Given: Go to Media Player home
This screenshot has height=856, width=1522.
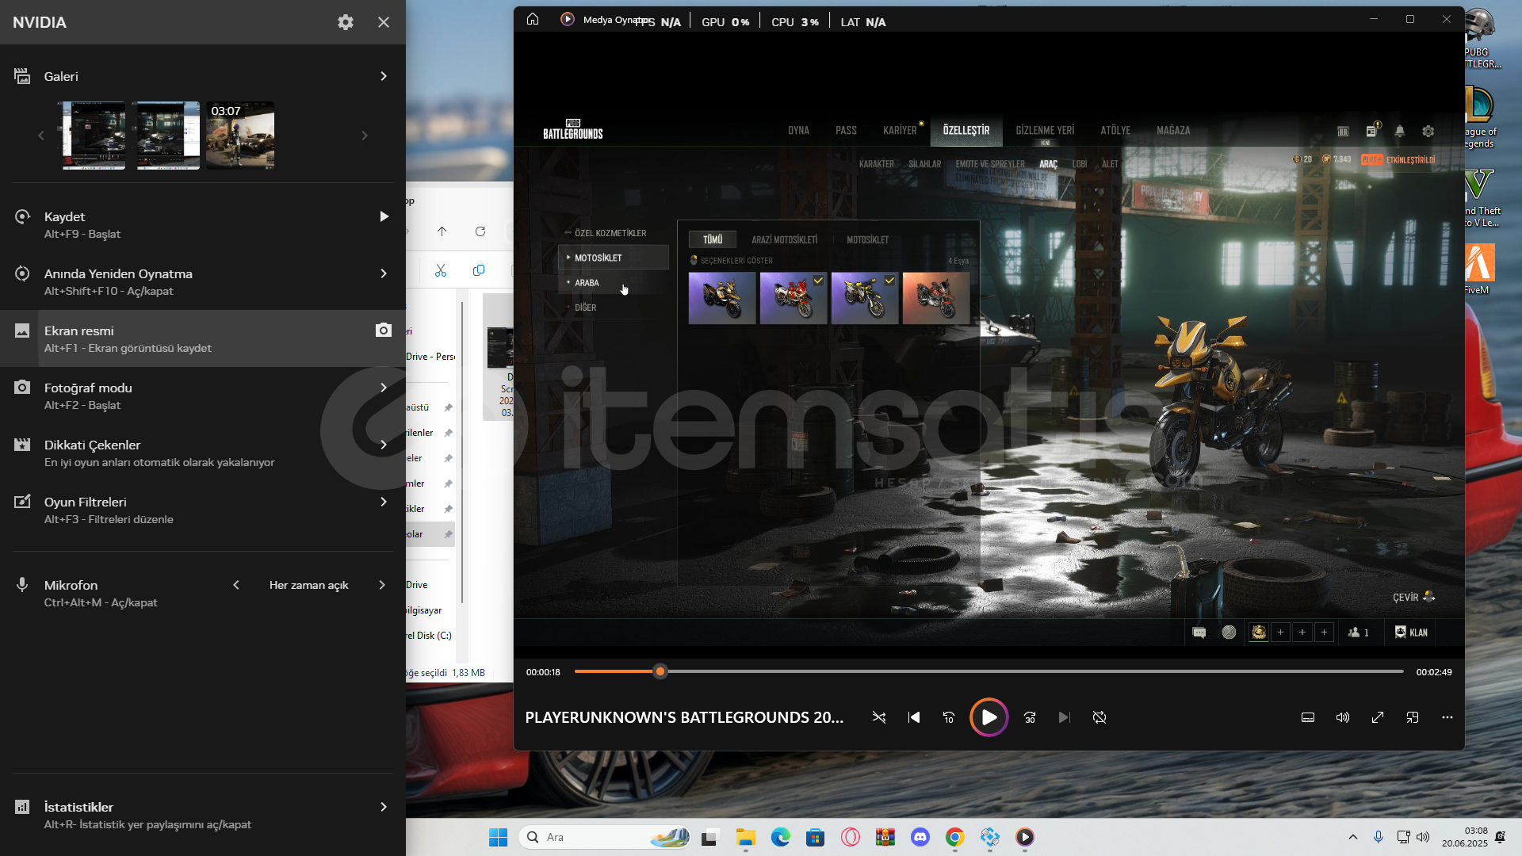Looking at the screenshot, I should [x=533, y=19].
